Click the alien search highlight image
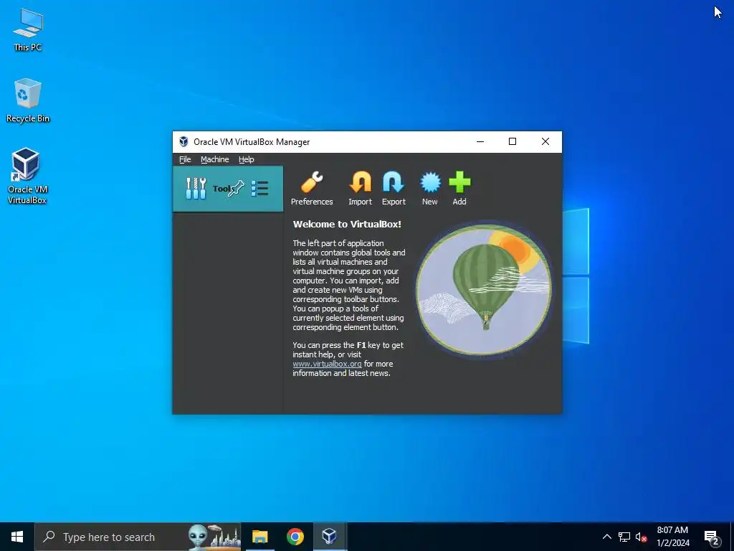Image resolution: width=734 pixels, height=551 pixels. point(214,537)
